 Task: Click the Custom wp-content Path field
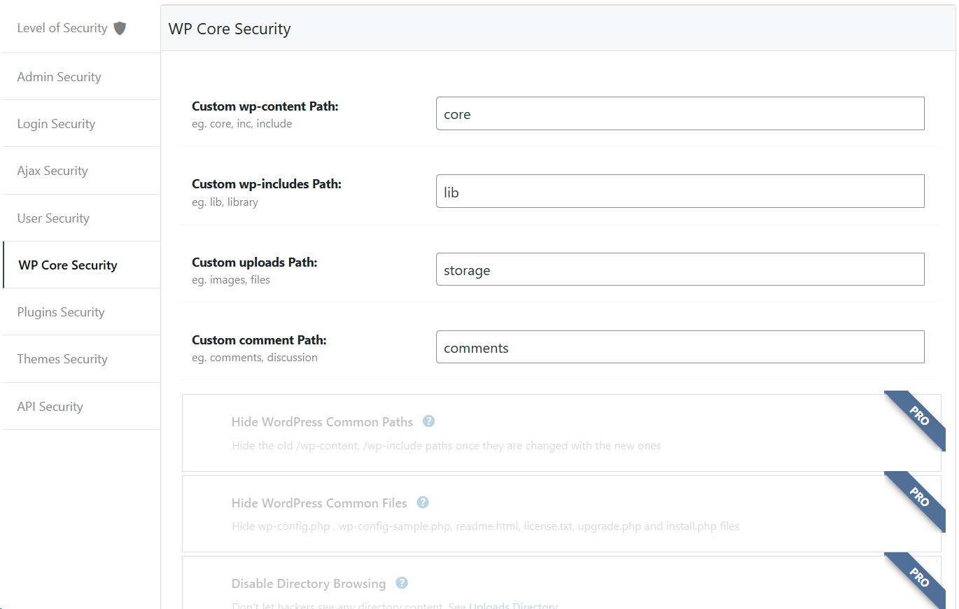click(680, 113)
